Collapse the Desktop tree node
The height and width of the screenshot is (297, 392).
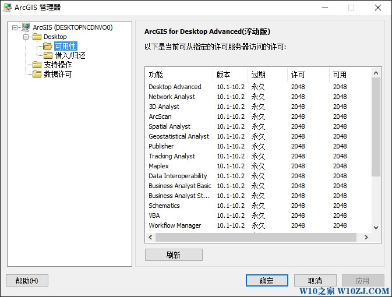pos(26,37)
